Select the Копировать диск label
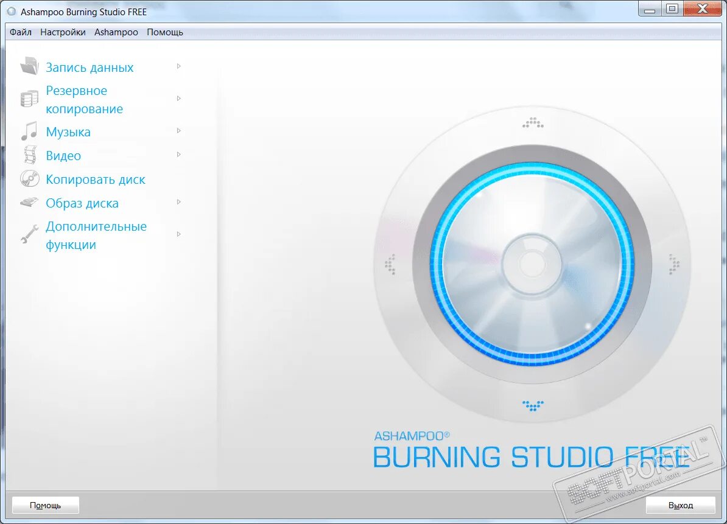 (96, 180)
